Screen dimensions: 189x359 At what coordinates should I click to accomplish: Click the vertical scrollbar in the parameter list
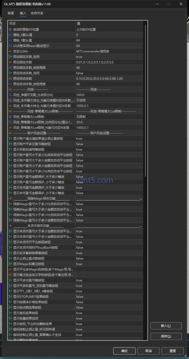click(x=145, y=101)
